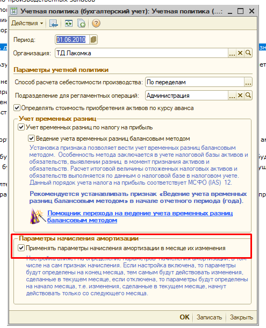Open selection ellipsis for Подразделение field
Image resolution: width=266 pixels, height=328 pixels.
point(232,96)
